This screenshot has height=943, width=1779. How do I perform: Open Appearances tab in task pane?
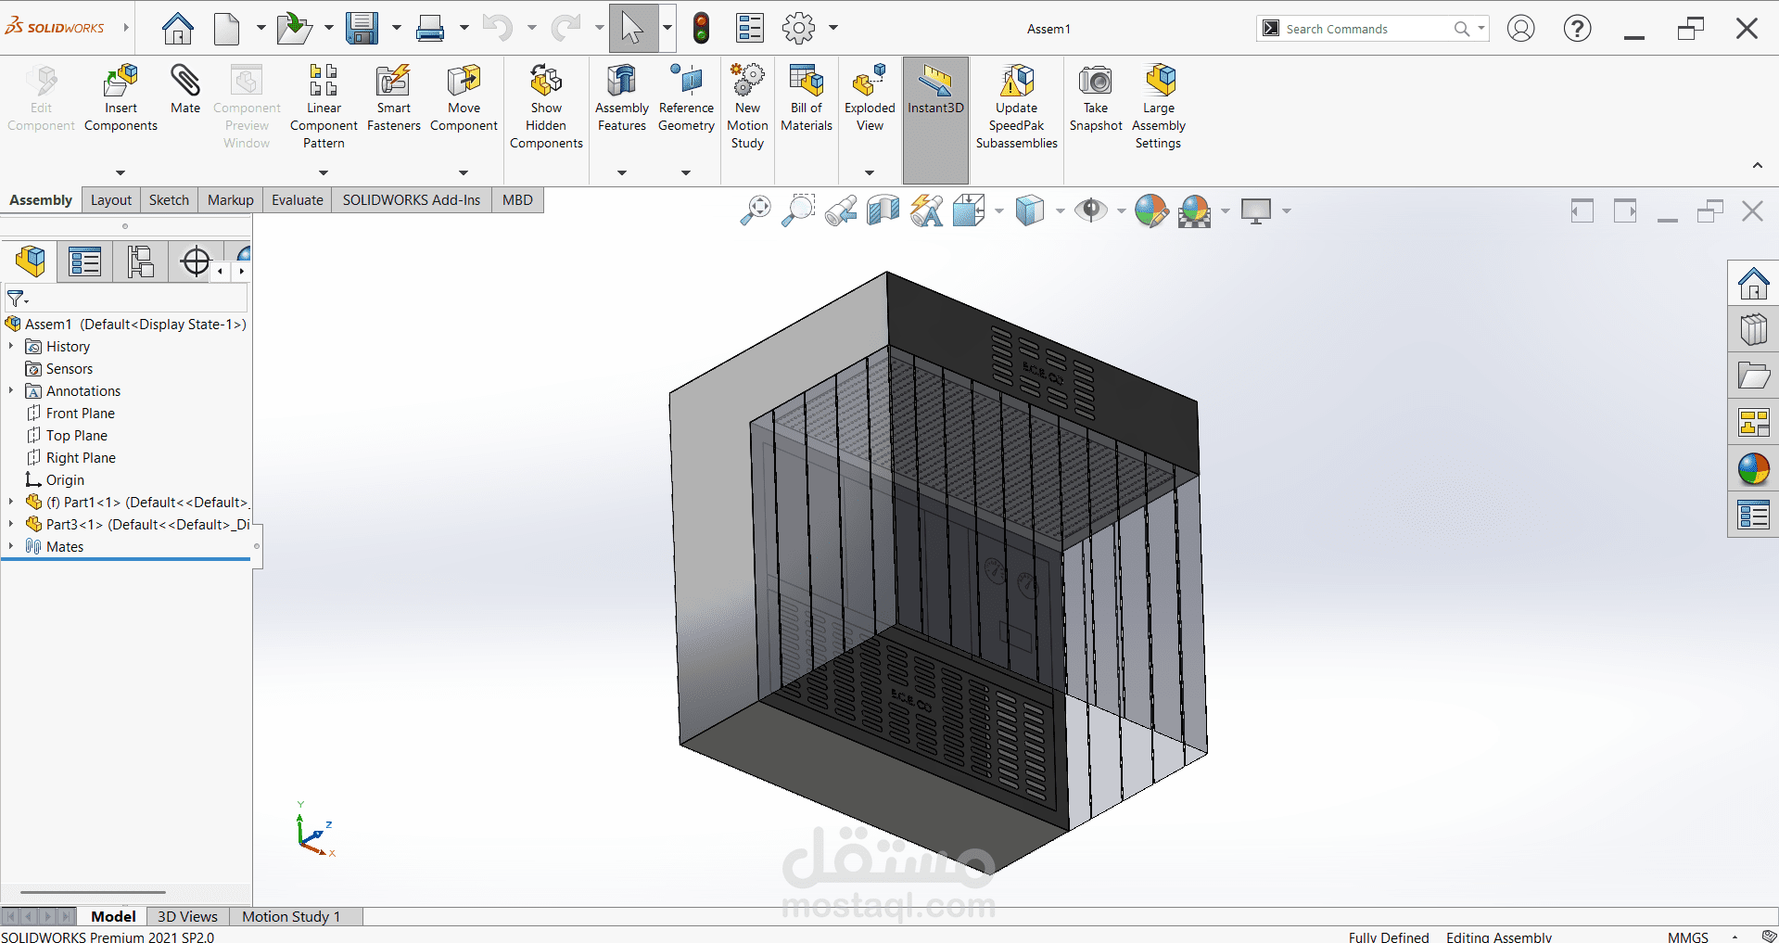click(x=1753, y=469)
